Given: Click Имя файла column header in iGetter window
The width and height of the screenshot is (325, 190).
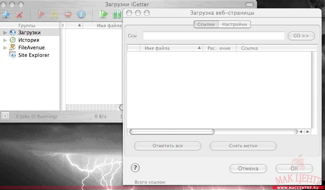Looking at the screenshot, I should [x=103, y=26].
